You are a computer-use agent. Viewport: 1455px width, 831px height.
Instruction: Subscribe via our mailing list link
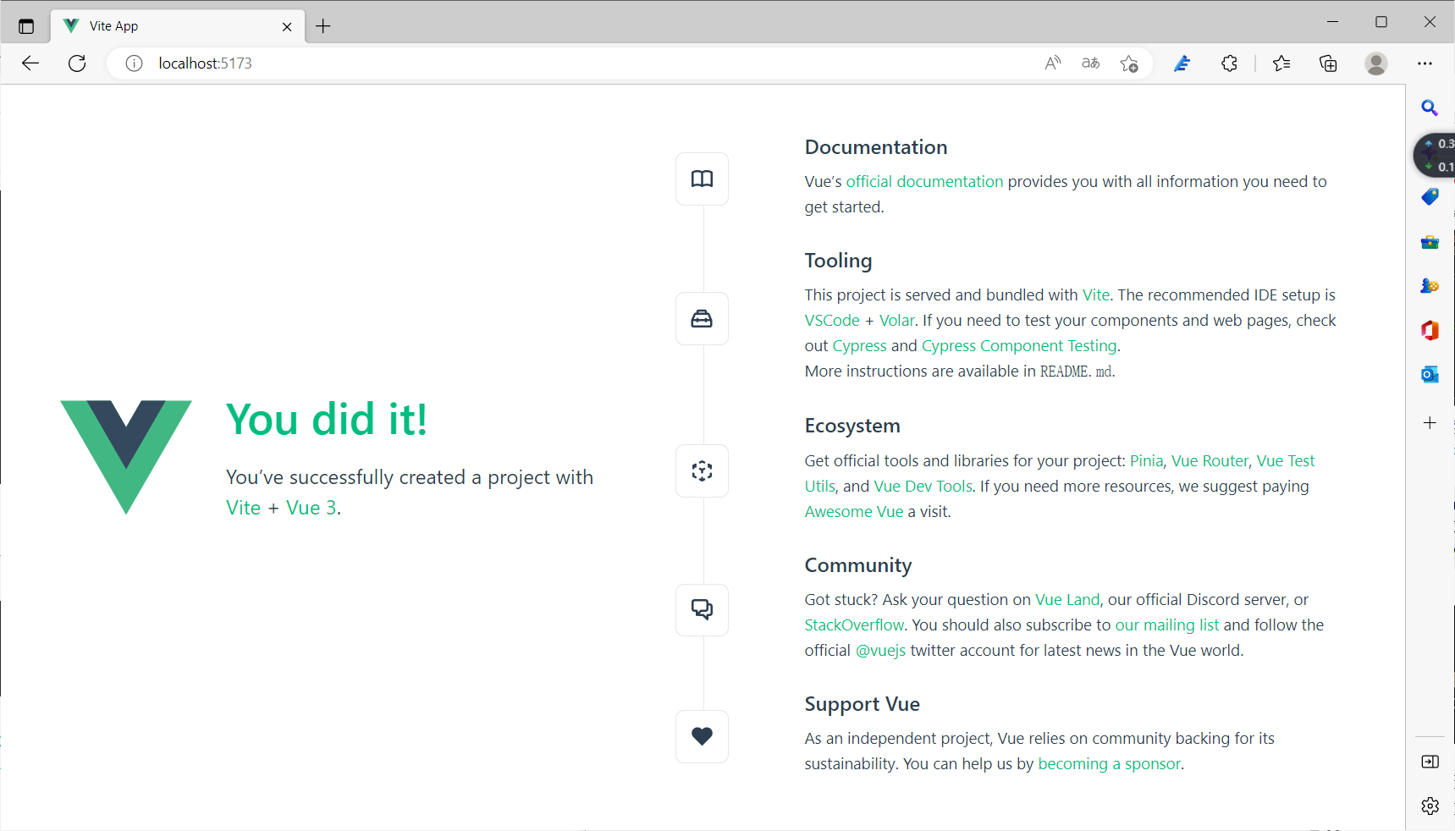click(x=1167, y=625)
